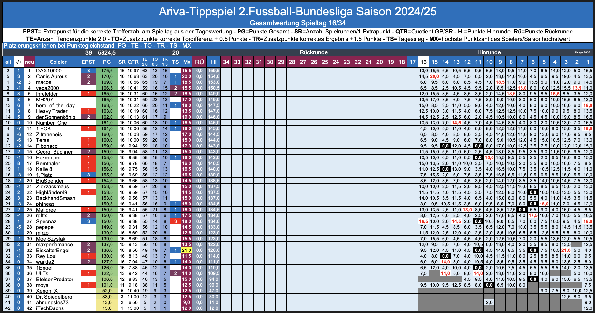The width and height of the screenshot is (595, 313).
Task: Click player name 'Eckrentner'
Action: [x=49, y=157]
